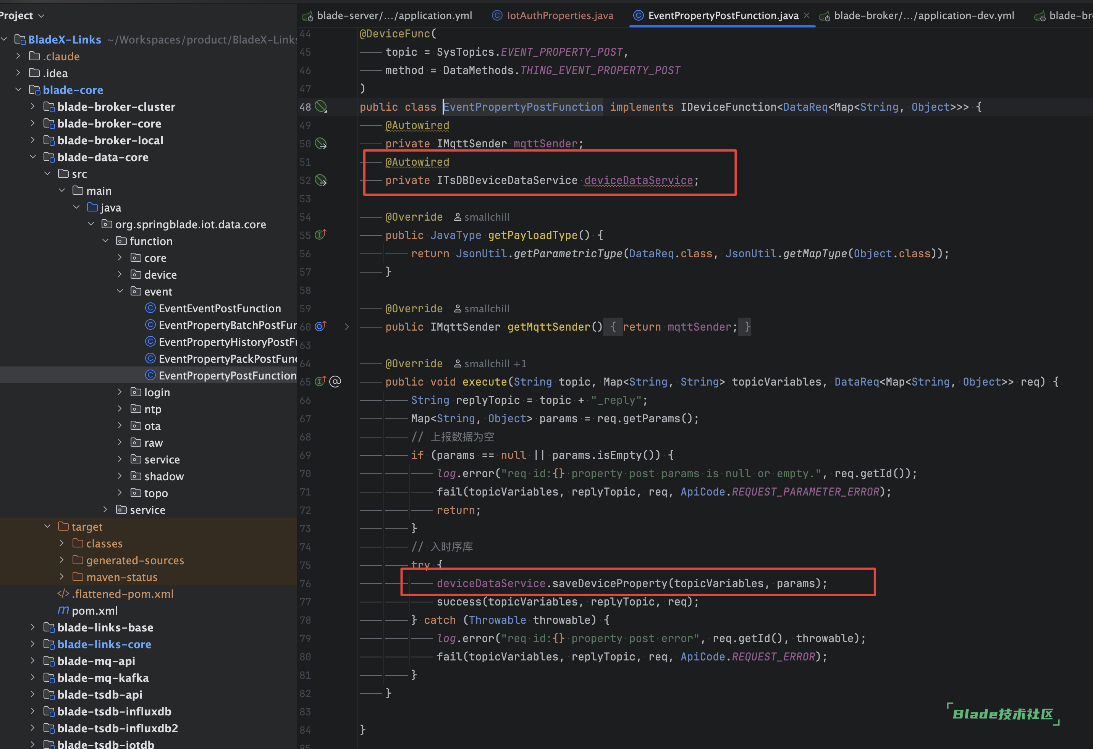Click the EventPropertyPostFunction class name on line 48
This screenshot has width=1093, height=749.
pos(523,107)
